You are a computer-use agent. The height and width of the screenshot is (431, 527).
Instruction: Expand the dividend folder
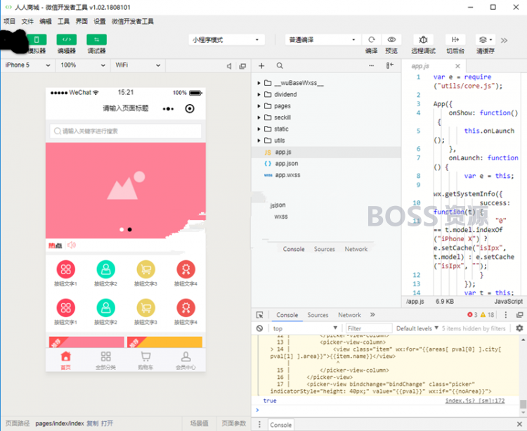(x=259, y=94)
